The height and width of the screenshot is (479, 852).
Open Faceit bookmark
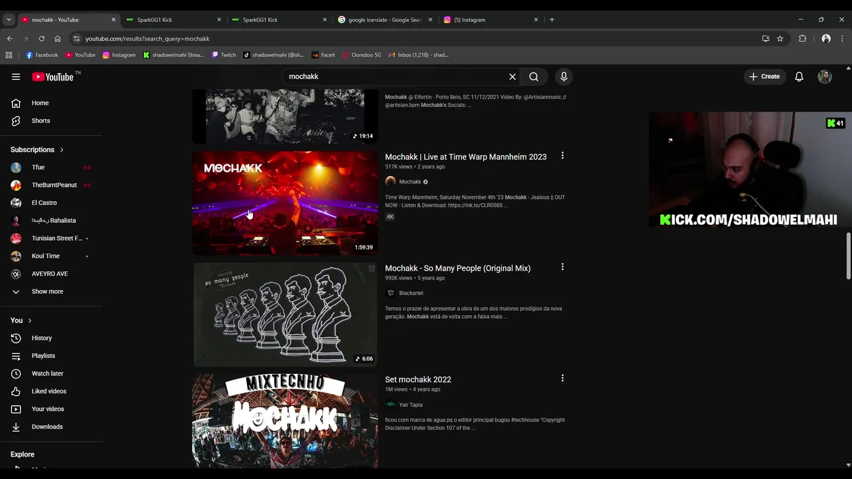pos(323,55)
